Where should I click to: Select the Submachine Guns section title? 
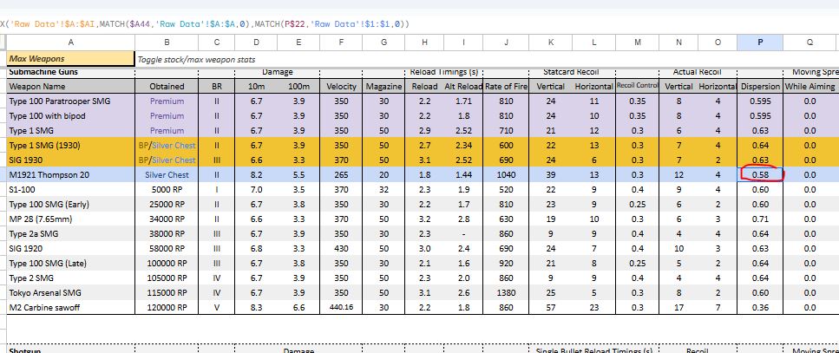[x=45, y=72]
